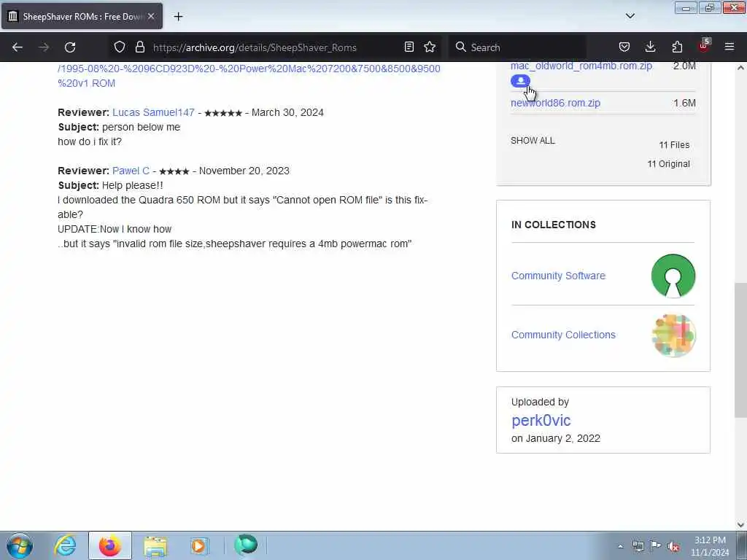Select the SheepShaver ROMs tab
747x560 pixels.
tap(82, 16)
